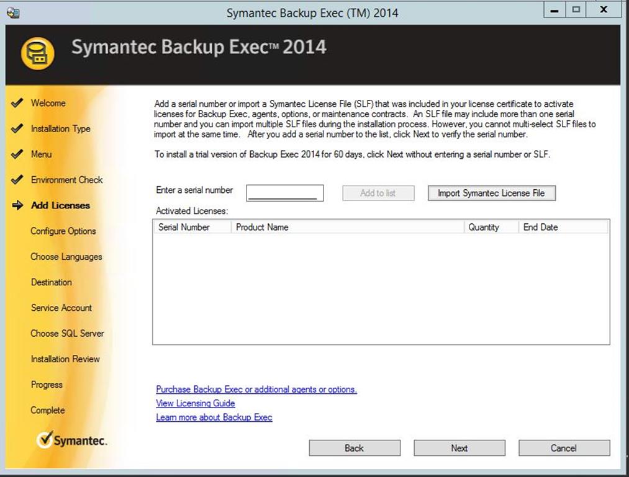Sort by the Serial Number column header
Image resolution: width=629 pixels, height=477 pixels.
192,227
